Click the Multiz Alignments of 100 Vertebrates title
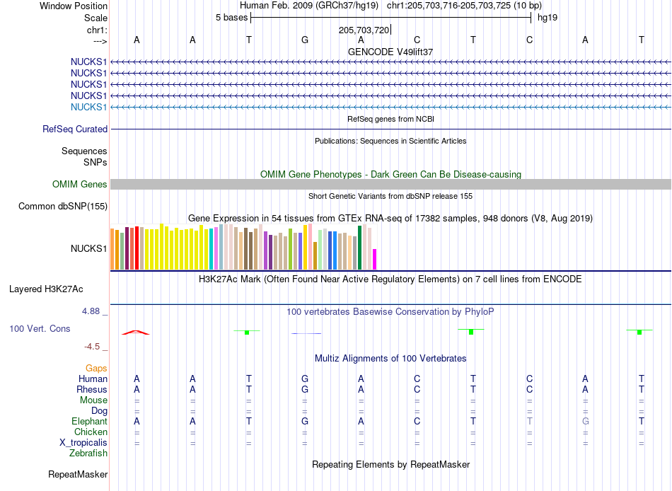The width and height of the screenshot is (672, 491). [390, 358]
